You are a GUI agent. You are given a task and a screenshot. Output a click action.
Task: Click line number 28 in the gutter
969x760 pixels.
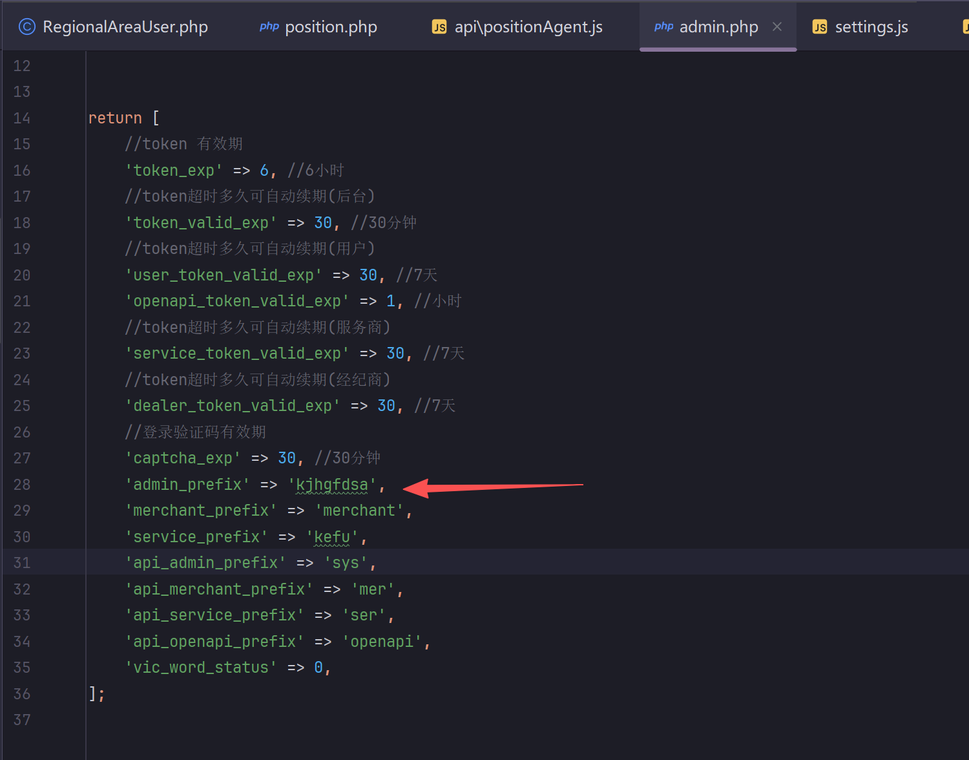point(22,485)
